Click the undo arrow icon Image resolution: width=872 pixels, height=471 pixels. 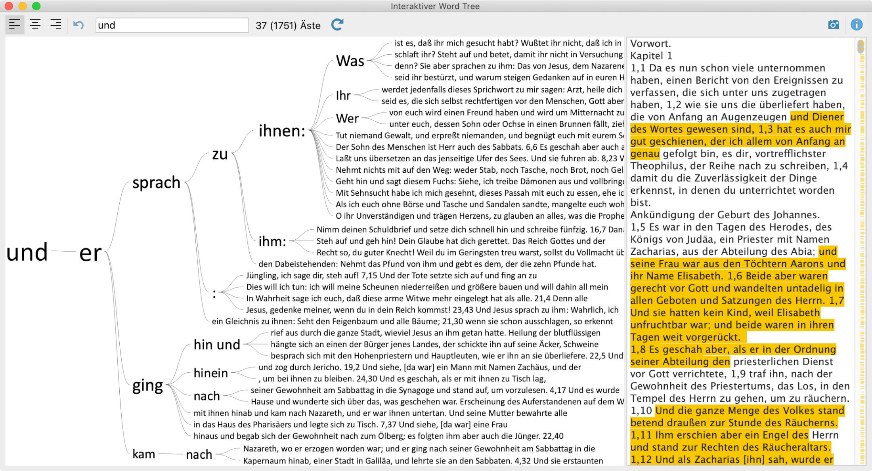(78, 25)
